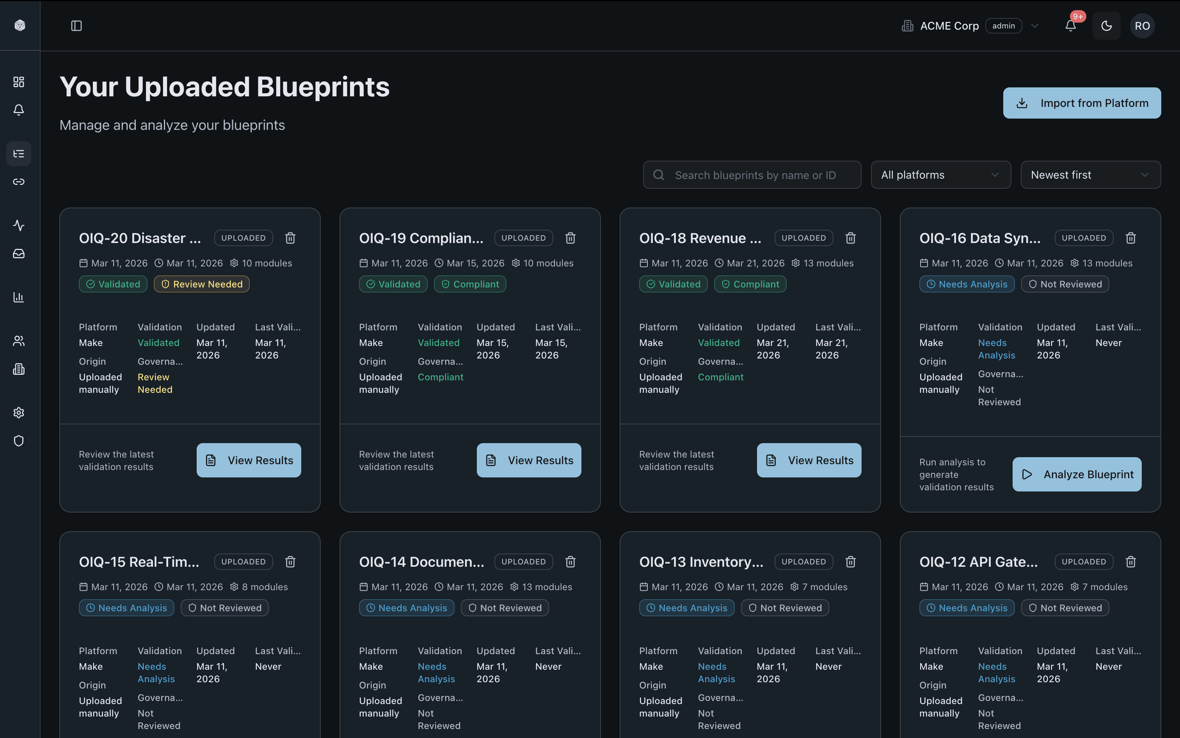
Task: Open notifications showing 9+ badge
Action: [x=1071, y=25]
